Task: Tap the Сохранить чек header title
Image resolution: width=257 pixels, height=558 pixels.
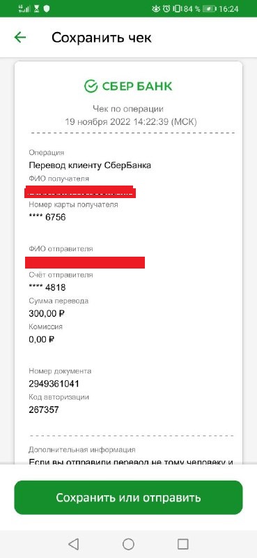Action: [102, 38]
